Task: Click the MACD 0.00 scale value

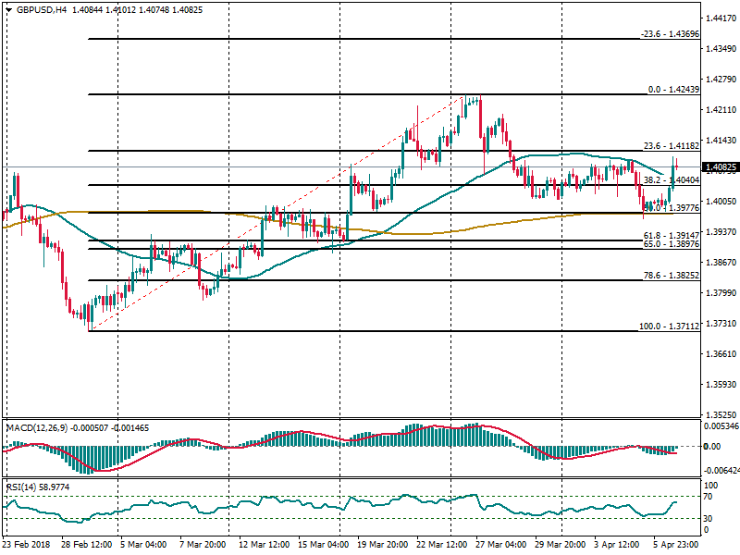Action: coord(712,447)
